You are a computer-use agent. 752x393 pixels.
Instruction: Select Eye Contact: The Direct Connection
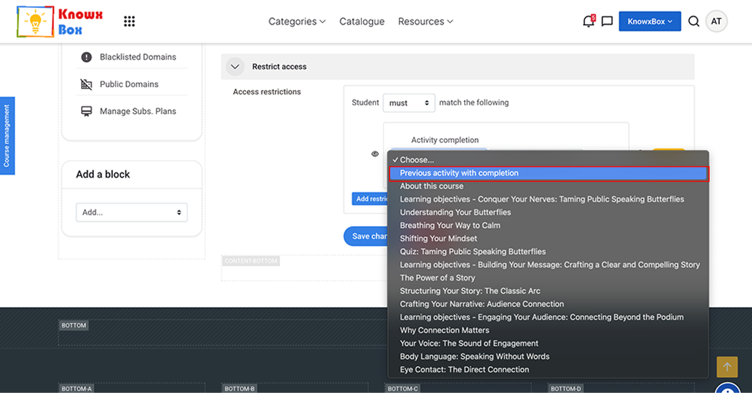click(x=548, y=369)
